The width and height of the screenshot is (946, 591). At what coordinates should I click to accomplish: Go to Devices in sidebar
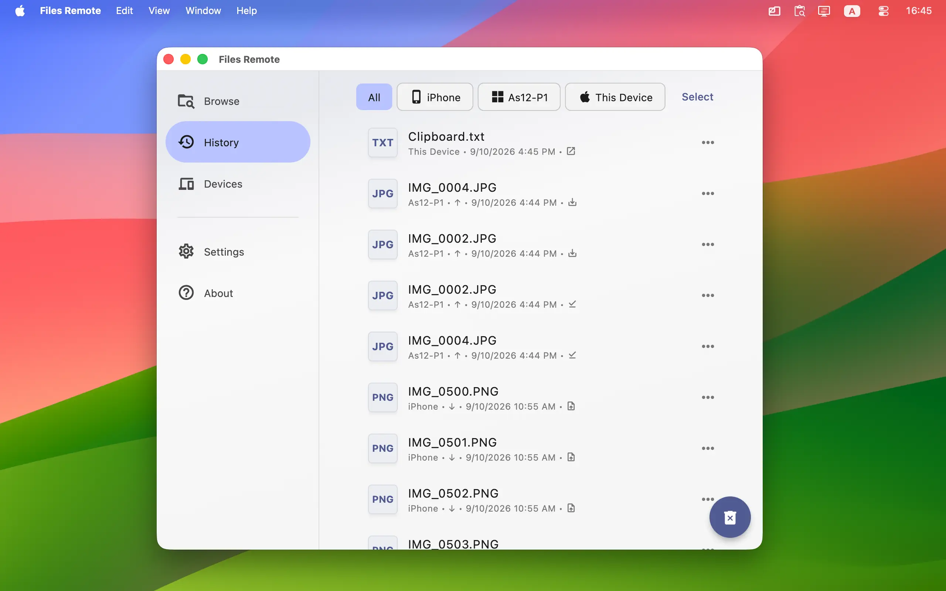click(x=238, y=184)
